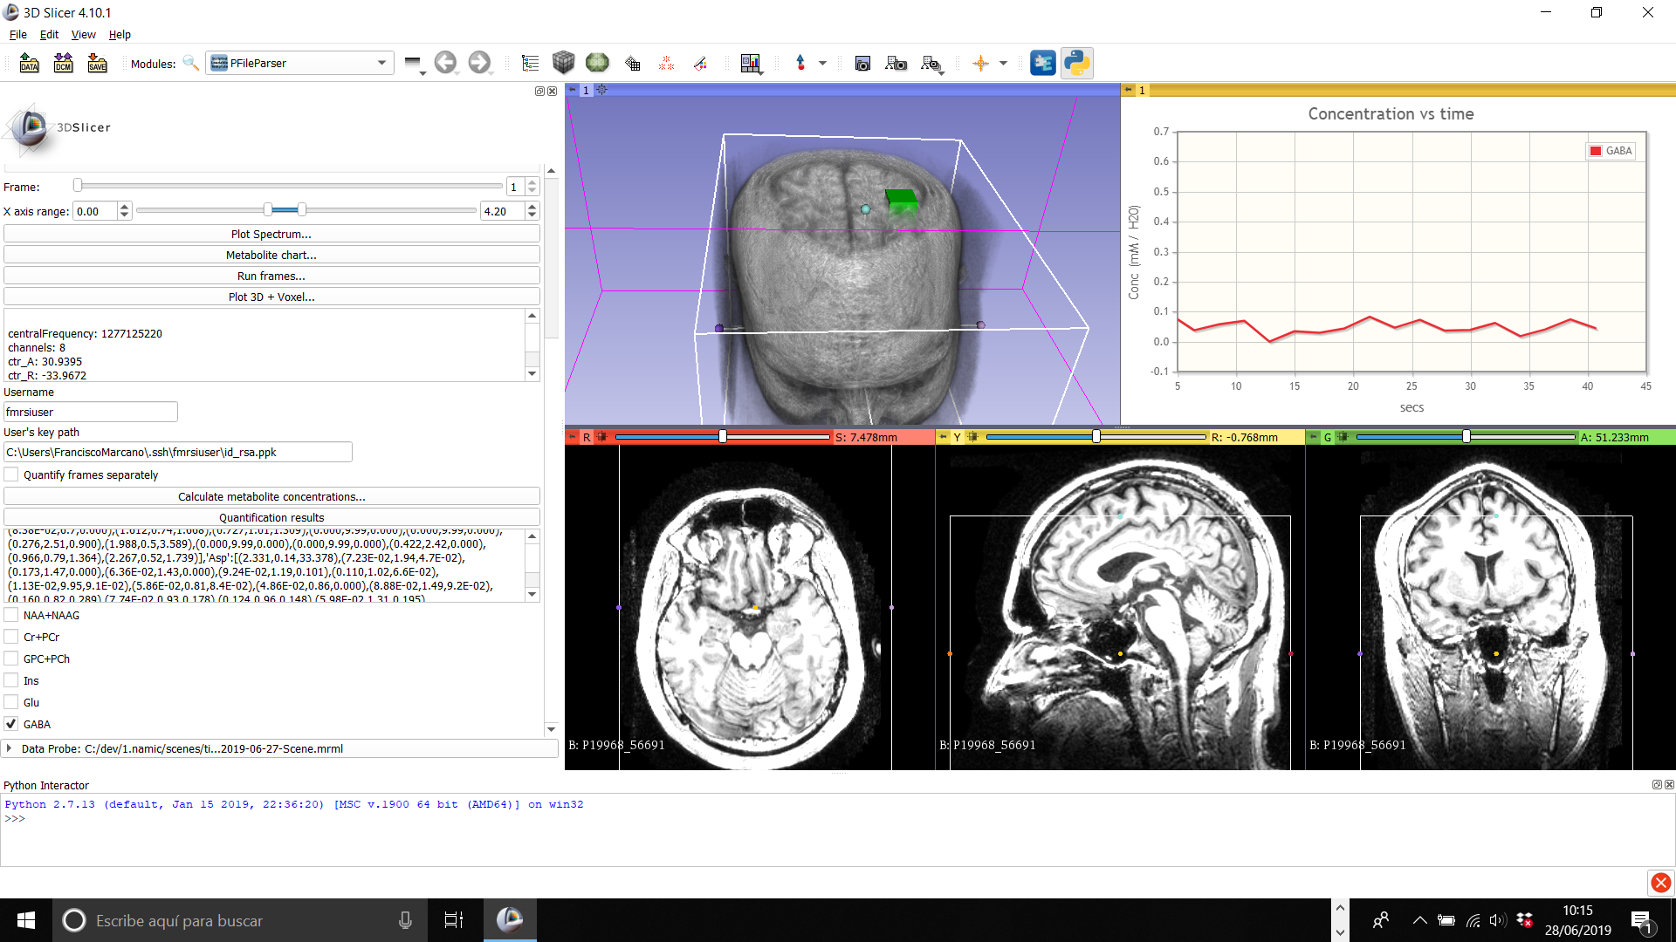The image size is (1676, 942).
Task: Click Calculate metabolite concentrations... button
Action: coord(271,496)
